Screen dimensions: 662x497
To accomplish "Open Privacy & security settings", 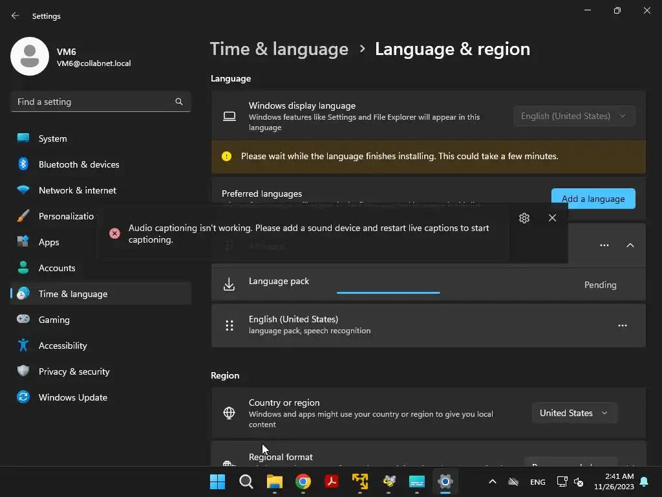I will tap(101, 371).
